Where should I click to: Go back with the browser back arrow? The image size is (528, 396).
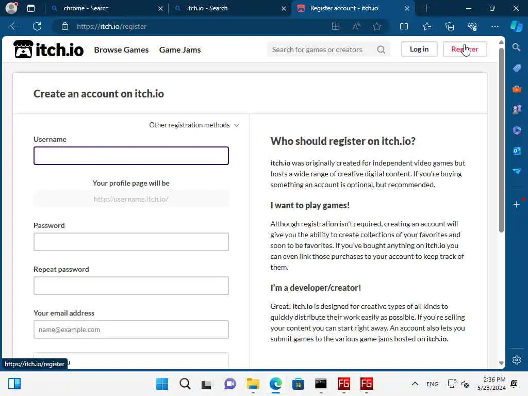click(14, 26)
